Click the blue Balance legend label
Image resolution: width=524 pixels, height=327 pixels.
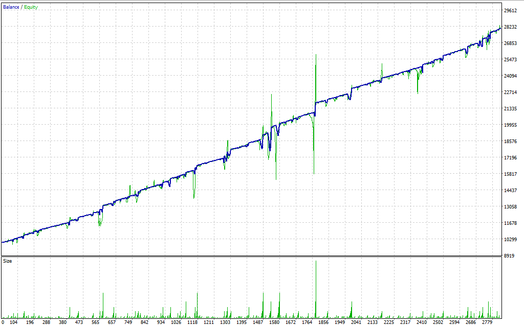pyautogui.click(x=11, y=7)
